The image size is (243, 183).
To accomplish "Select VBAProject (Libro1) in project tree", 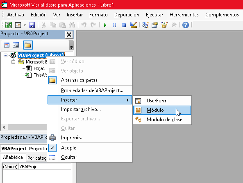I will click(41, 55).
